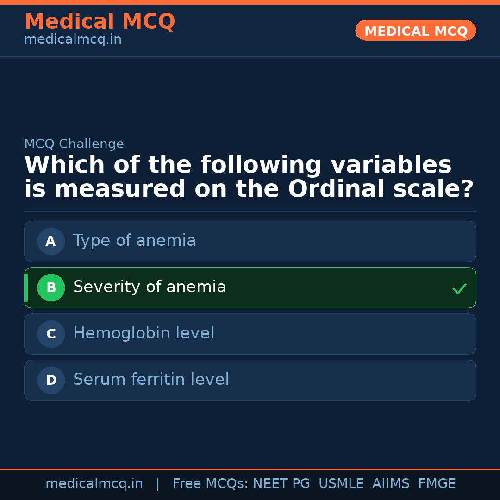Screen dimensions: 500x500
Task: Click the circled letter D badge
Action: (x=51, y=380)
